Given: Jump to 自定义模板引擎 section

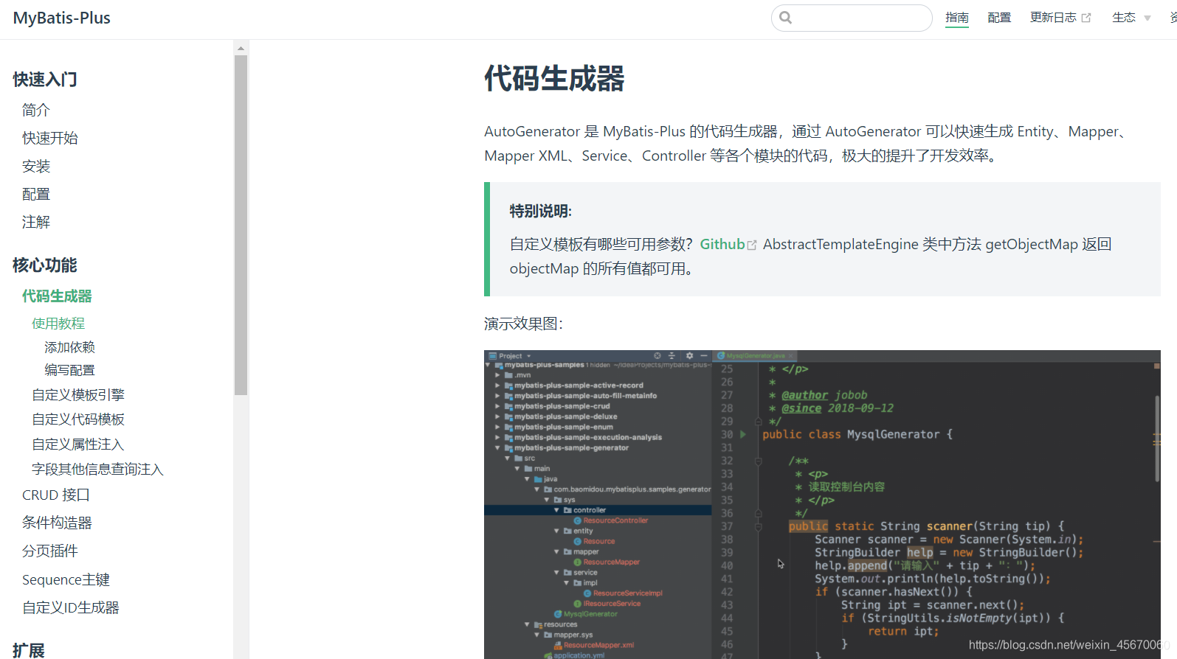Looking at the screenshot, I should tap(78, 395).
